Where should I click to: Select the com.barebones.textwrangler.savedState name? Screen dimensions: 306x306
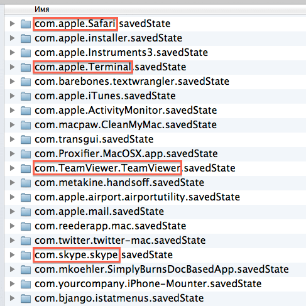[132, 82]
